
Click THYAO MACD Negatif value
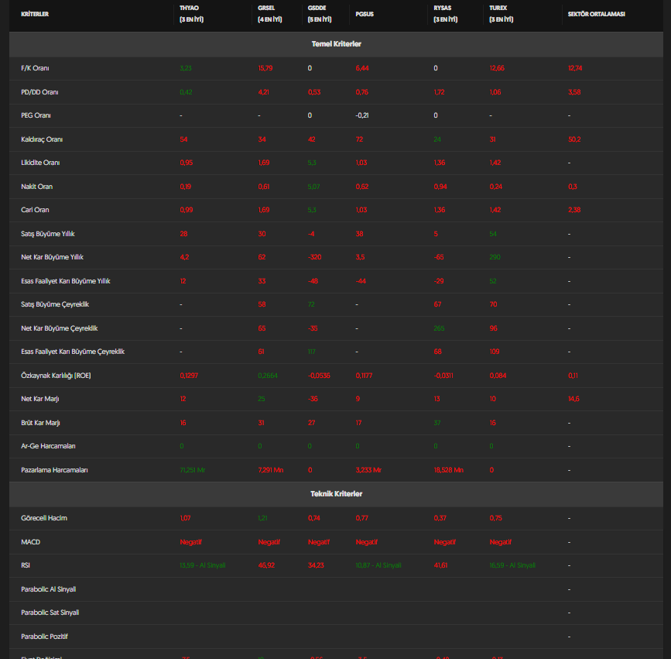(190, 542)
